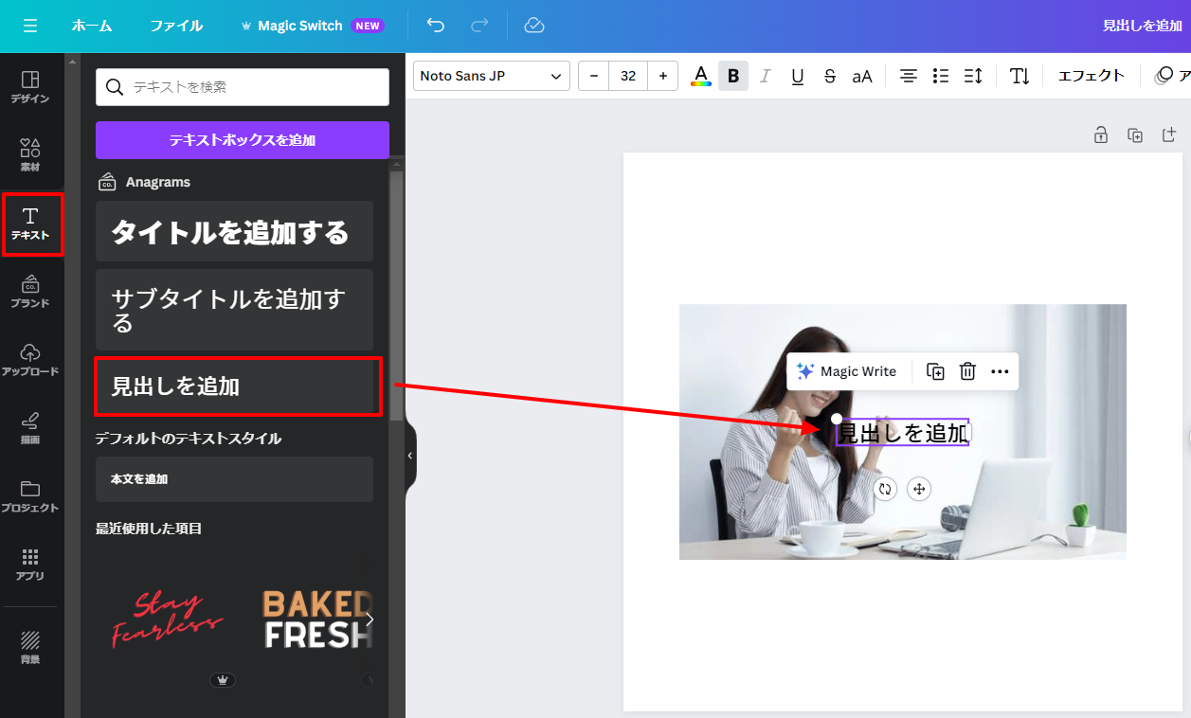Open the Noto Sans JP font dropdown
This screenshot has width=1191, height=718.
tap(491, 76)
